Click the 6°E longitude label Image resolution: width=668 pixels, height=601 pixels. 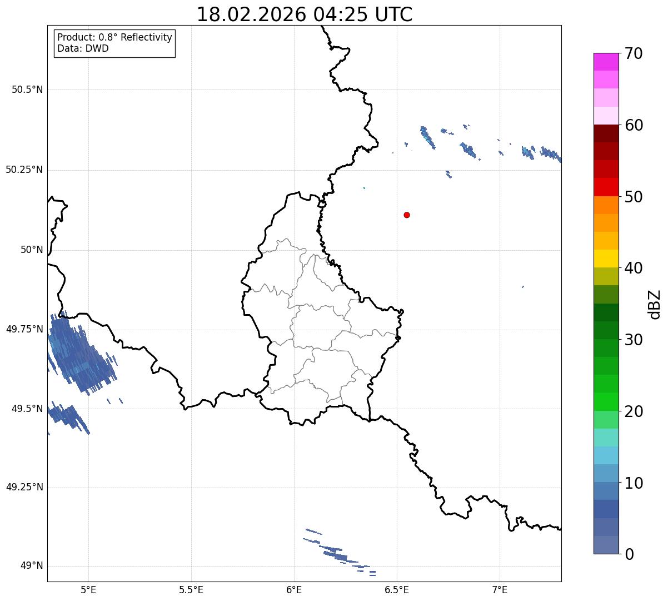click(294, 589)
